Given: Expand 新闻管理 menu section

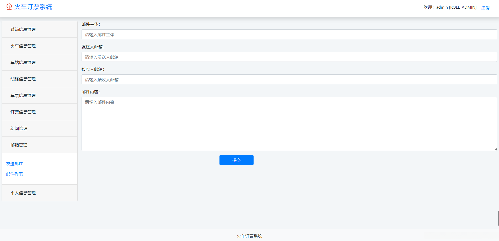Looking at the screenshot, I should (40, 128).
